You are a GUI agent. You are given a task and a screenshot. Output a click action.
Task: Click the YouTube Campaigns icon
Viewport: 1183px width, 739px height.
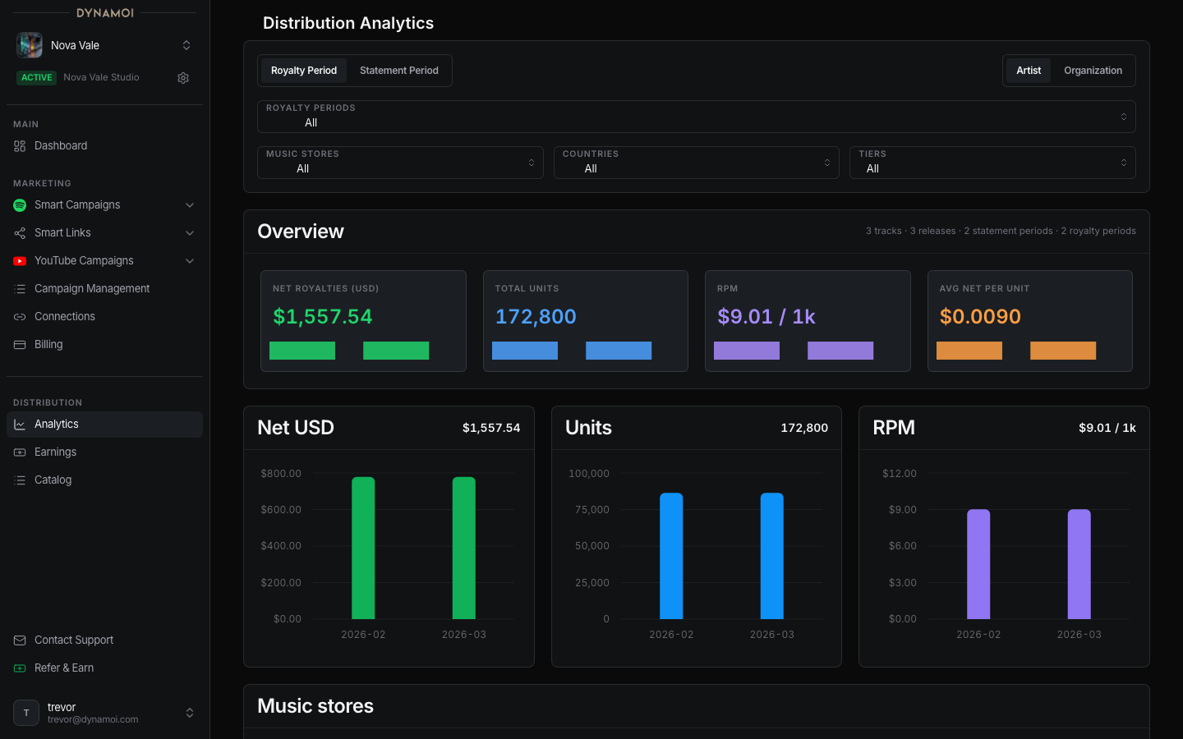point(20,261)
